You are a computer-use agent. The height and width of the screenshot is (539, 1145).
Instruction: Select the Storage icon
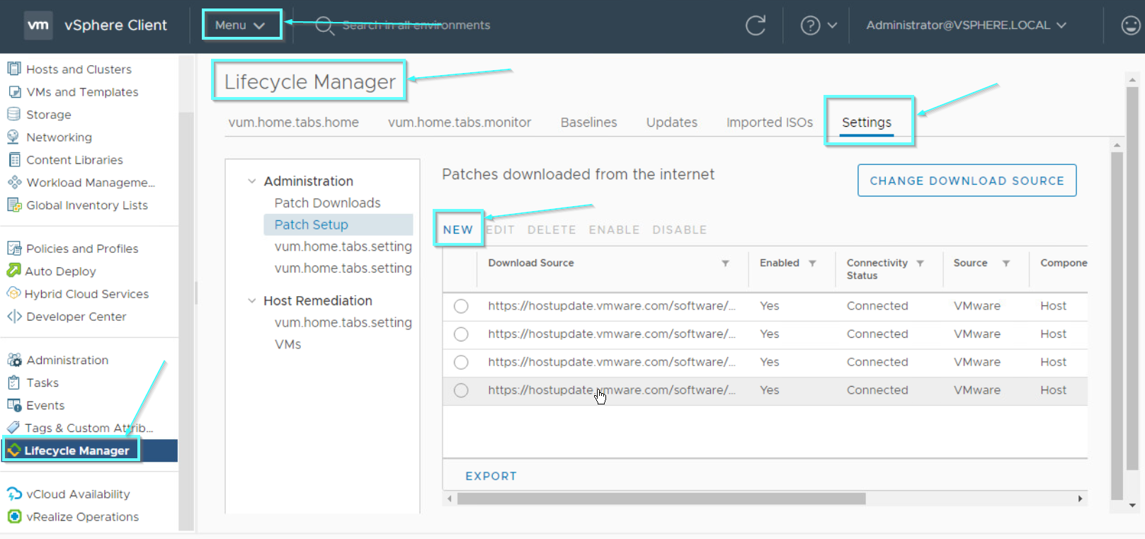pyautogui.click(x=13, y=114)
